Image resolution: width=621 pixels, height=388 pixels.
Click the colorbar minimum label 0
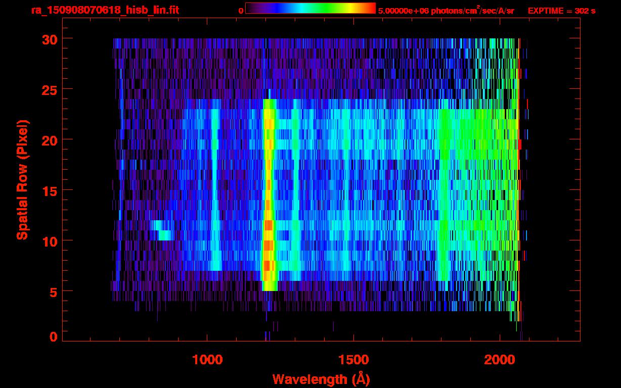[x=241, y=11]
